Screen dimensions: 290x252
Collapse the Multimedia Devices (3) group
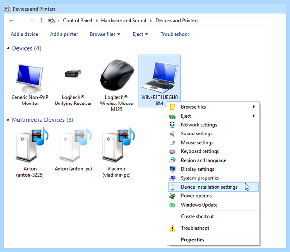tap(8, 120)
